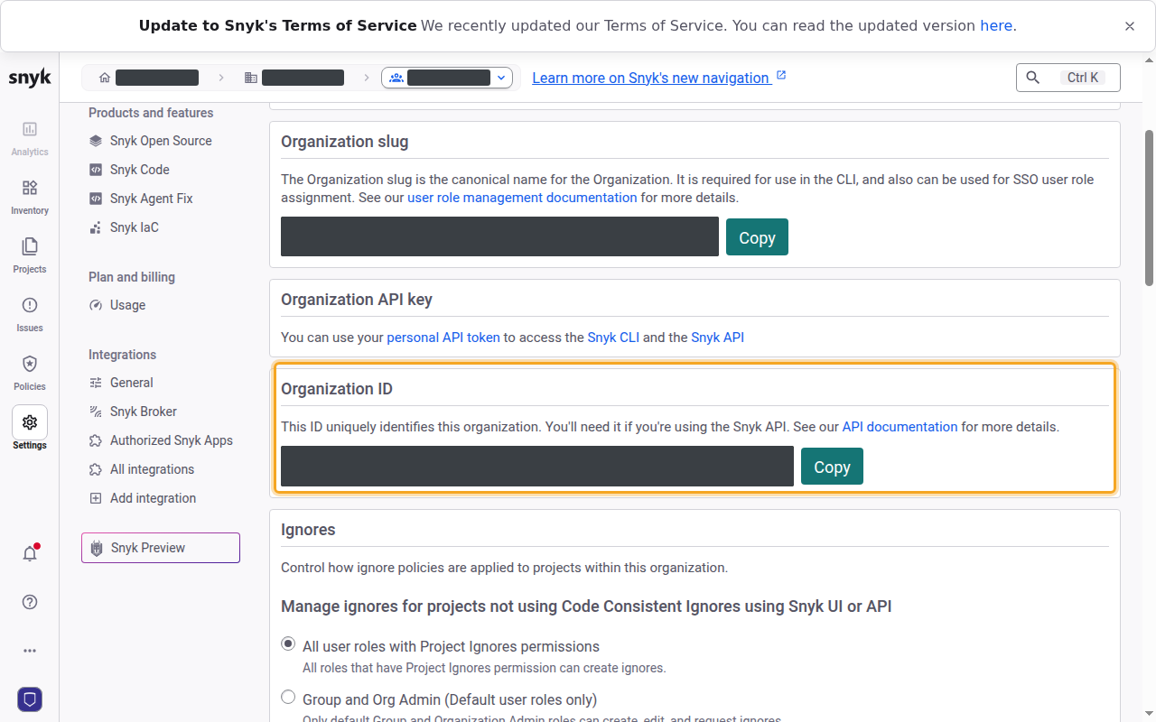Open Settings in the left rail
This screenshot has width=1156, height=722.
point(30,428)
